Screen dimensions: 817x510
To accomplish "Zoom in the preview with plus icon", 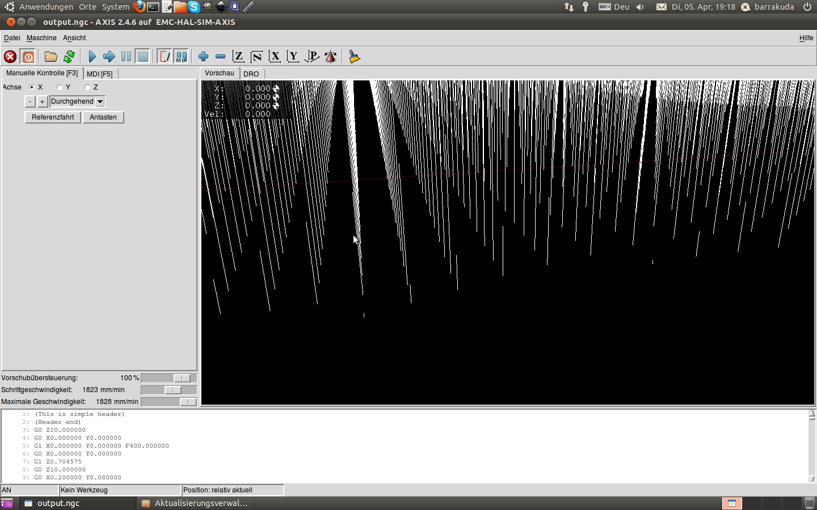I will pyautogui.click(x=203, y=57).
